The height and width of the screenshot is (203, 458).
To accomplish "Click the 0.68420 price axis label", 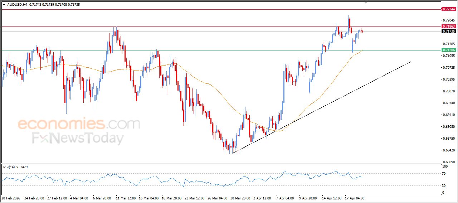I will tap(448, 150).
